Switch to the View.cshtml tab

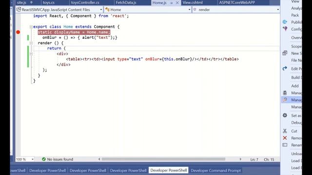tap(193, 2)
